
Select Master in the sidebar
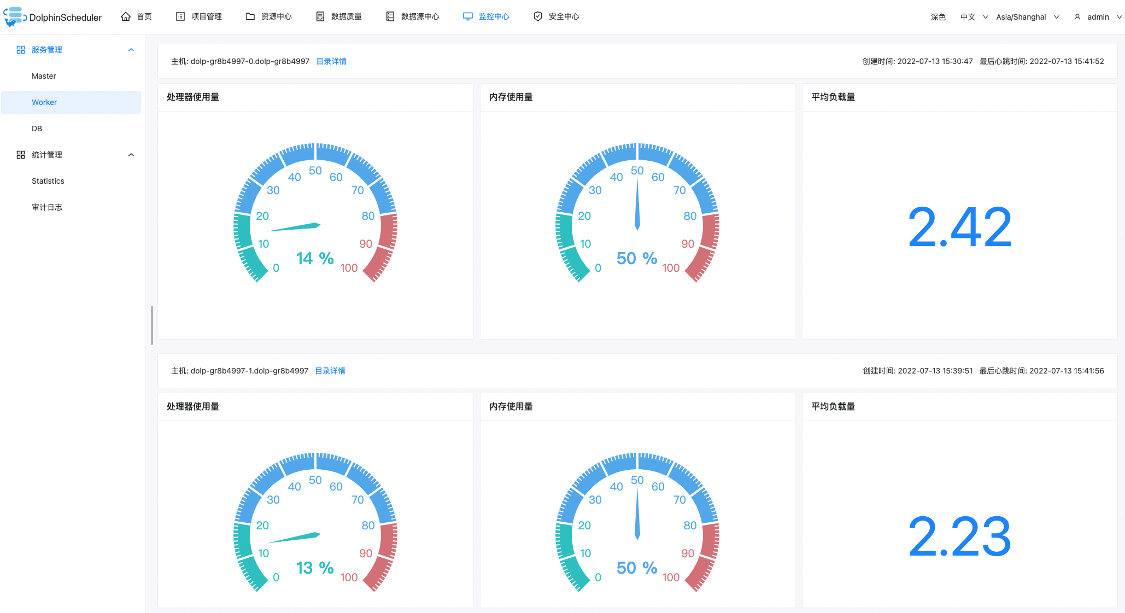(x=44, y=76)
